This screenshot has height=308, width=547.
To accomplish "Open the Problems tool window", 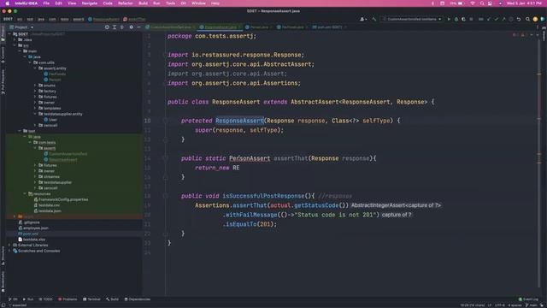I will point(68,299).
